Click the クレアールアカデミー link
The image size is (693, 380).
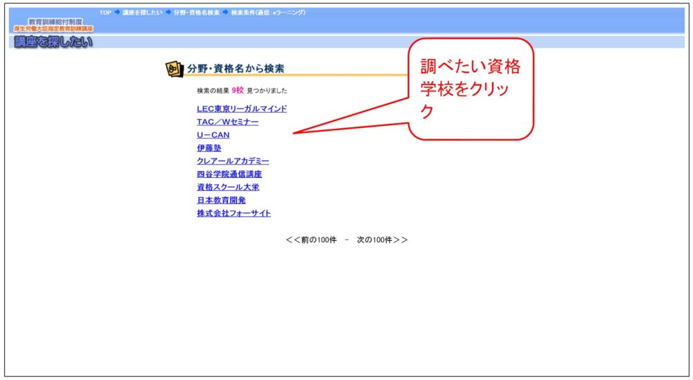tap(233, 161)
